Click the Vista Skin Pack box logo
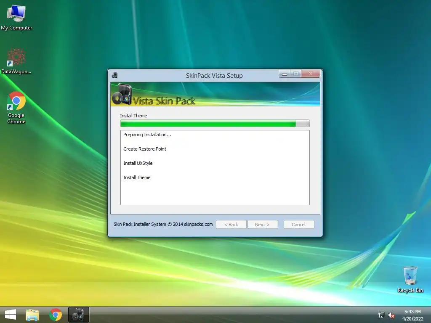The image size is (431, 323). click(122, 94)
